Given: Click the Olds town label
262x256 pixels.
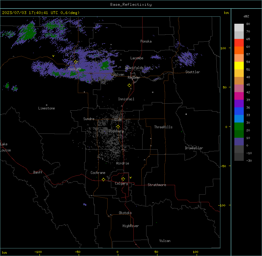Looking at the screenshot, I should click(x=118, y=120).
